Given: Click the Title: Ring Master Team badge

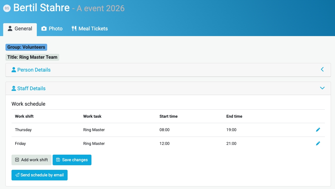Looking at the screenshot, I should tap(32, 57).
